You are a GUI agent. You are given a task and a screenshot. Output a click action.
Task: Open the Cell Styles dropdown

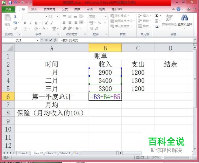pos(121,26)
